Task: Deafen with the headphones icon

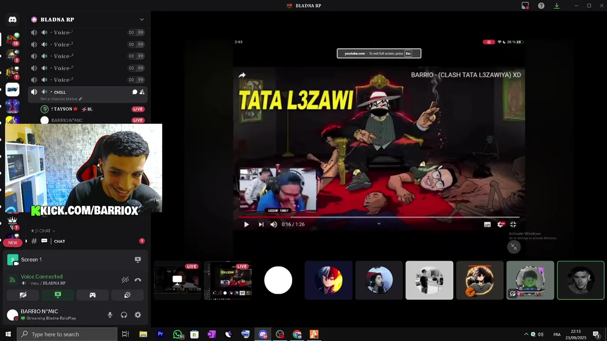Action: 124,315
